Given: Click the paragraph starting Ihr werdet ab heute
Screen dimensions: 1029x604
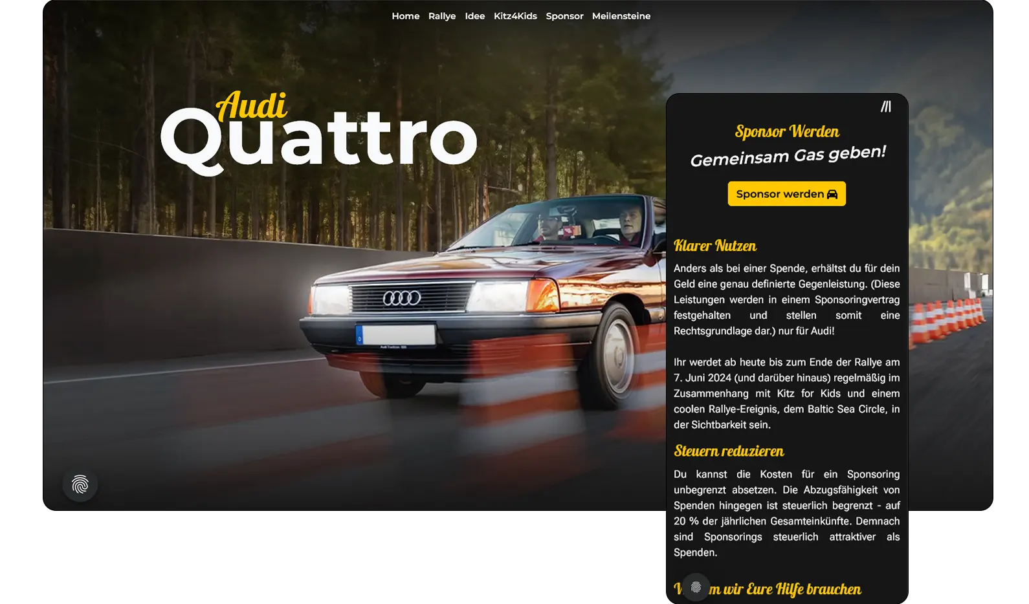Looking at the screenshot, I should (786, 393).
